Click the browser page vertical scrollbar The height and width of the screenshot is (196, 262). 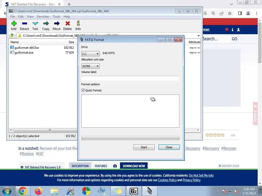pos(260,43)
